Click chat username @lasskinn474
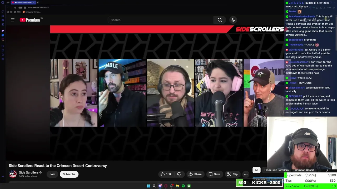The height and width of the screenshot is (189, 337). click(297, 88)
